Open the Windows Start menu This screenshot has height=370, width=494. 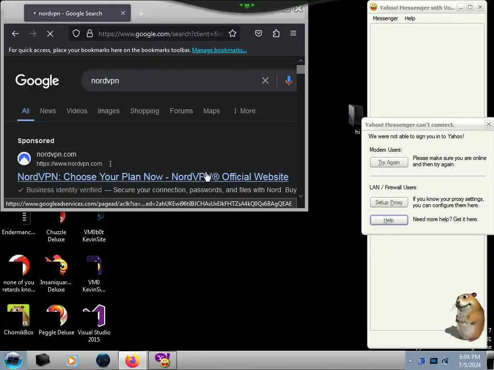tap(13, 360)
